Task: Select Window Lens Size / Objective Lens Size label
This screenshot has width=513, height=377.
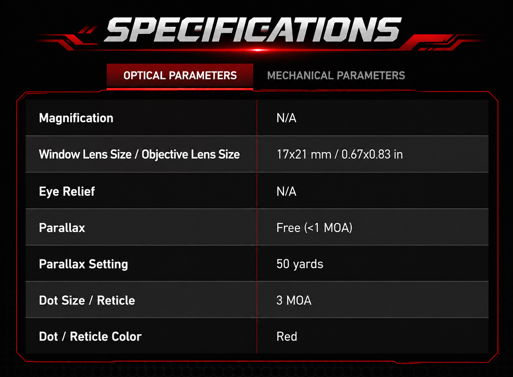Action: click(x=139, y=155)
